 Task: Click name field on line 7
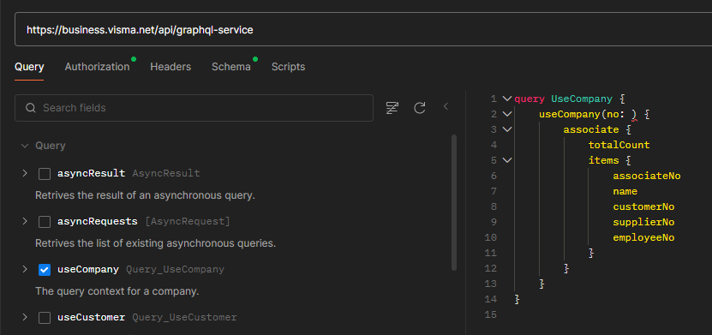(625, 191)
